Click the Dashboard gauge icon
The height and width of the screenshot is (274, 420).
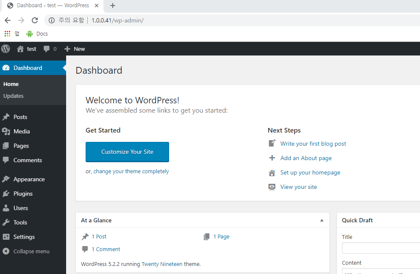click(x=6, y=68)
